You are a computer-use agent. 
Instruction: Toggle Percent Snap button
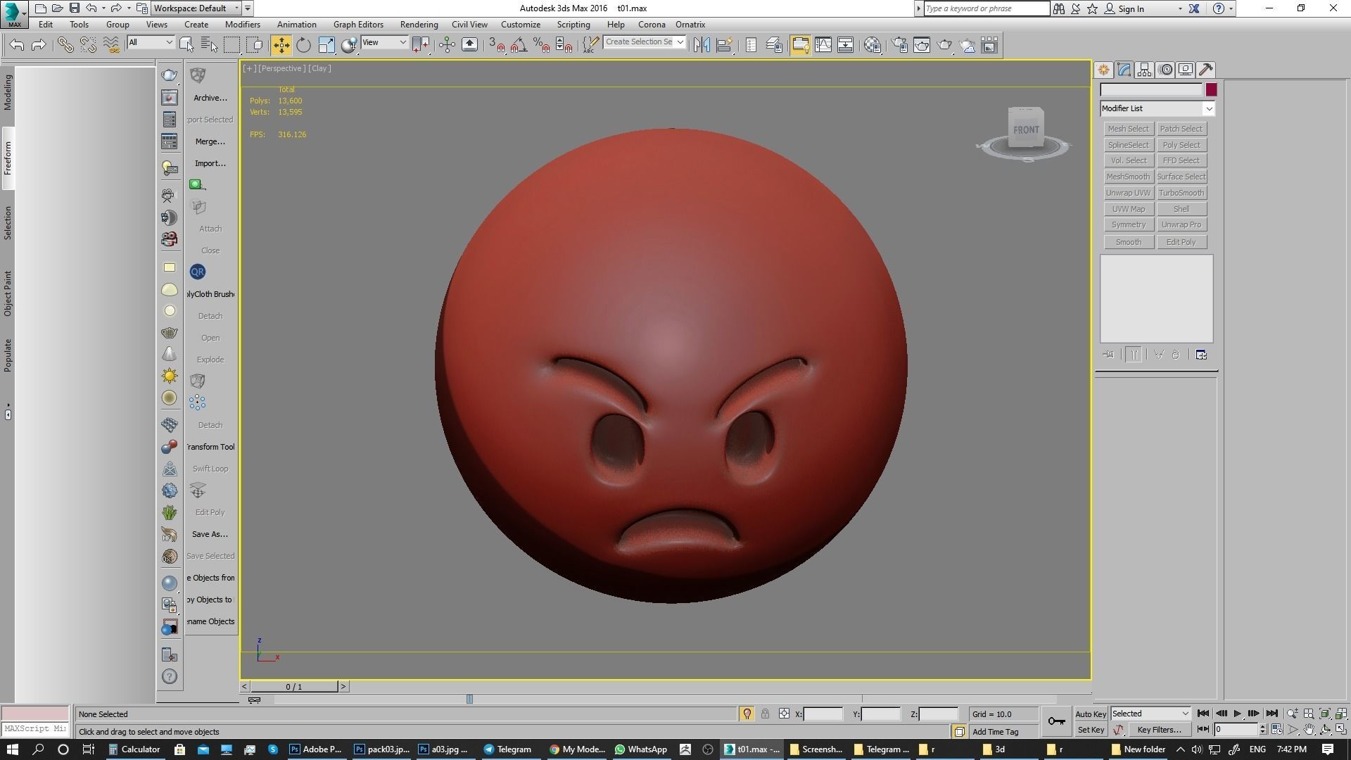[x=541, y=45]
